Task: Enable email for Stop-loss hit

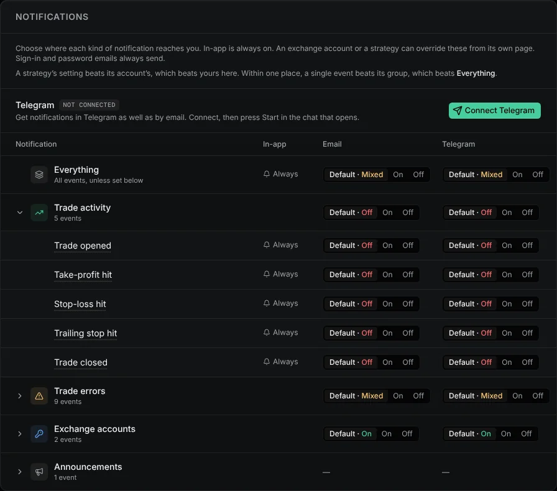Action: coord(387,304)
